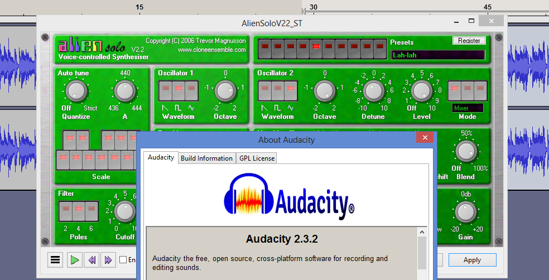
Task: Select the sine waveform for Oscillator 2
Action: (291, 91)
